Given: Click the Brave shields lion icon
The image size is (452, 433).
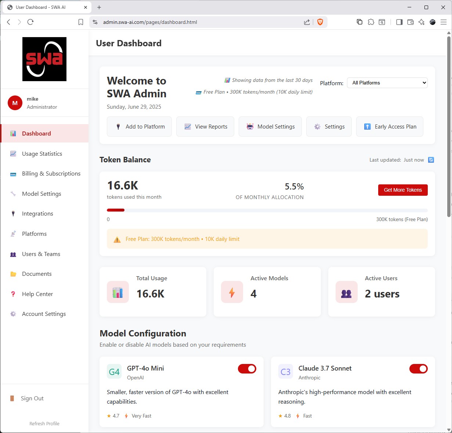Looking at the screenshot, I should [x=320, y=22].
